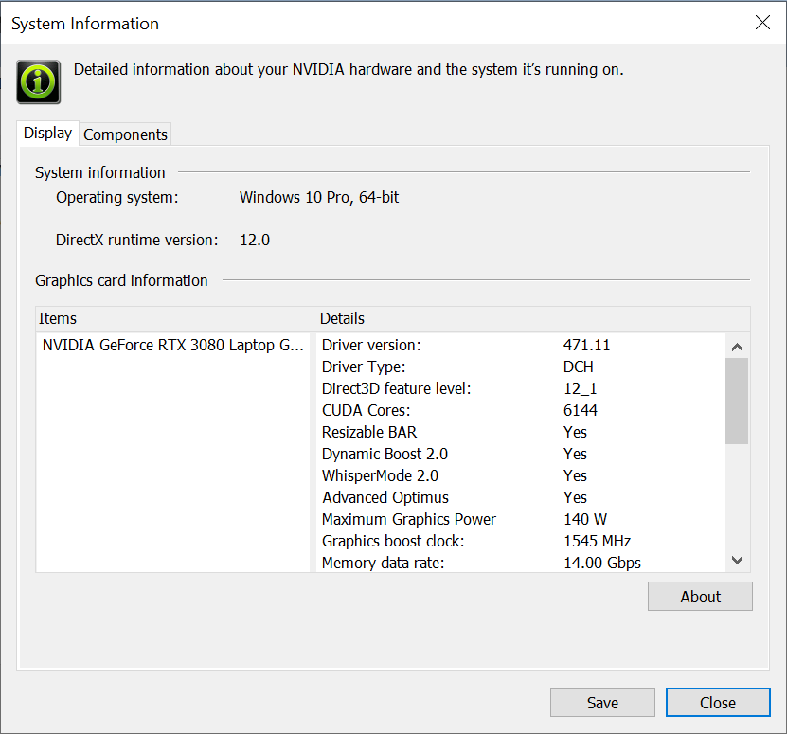
Task: Click the details list scroll down arrow
Action: (x=737, y=560)
